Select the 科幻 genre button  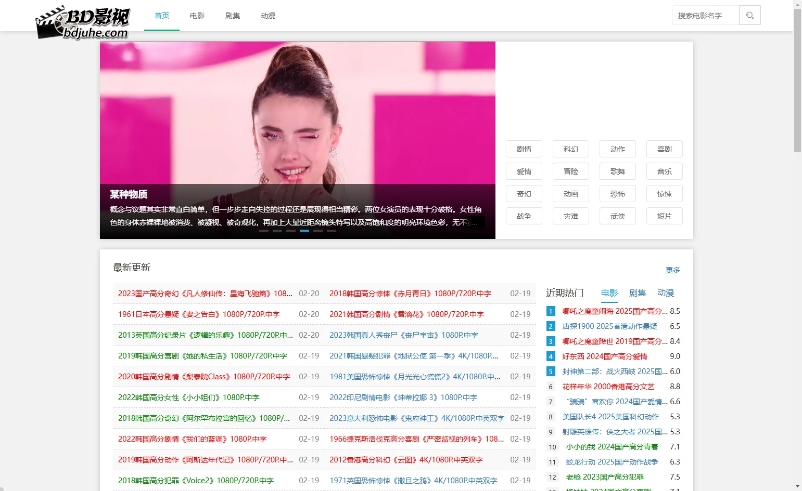[570, 149]
